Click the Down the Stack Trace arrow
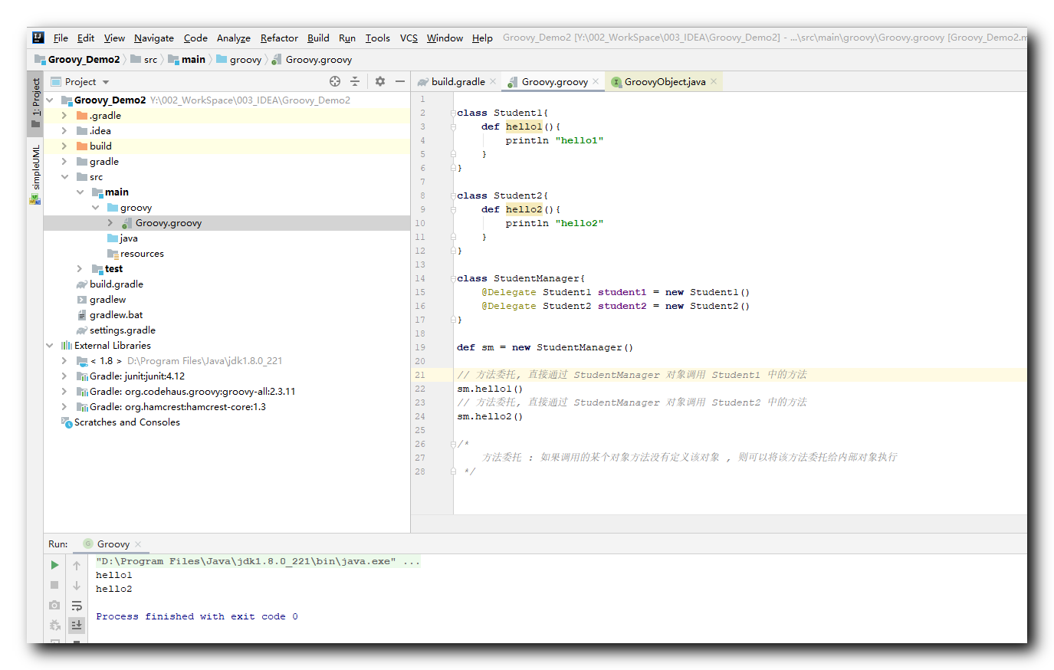This screenshot has width=1054, height=670. [x=77, y=585]
